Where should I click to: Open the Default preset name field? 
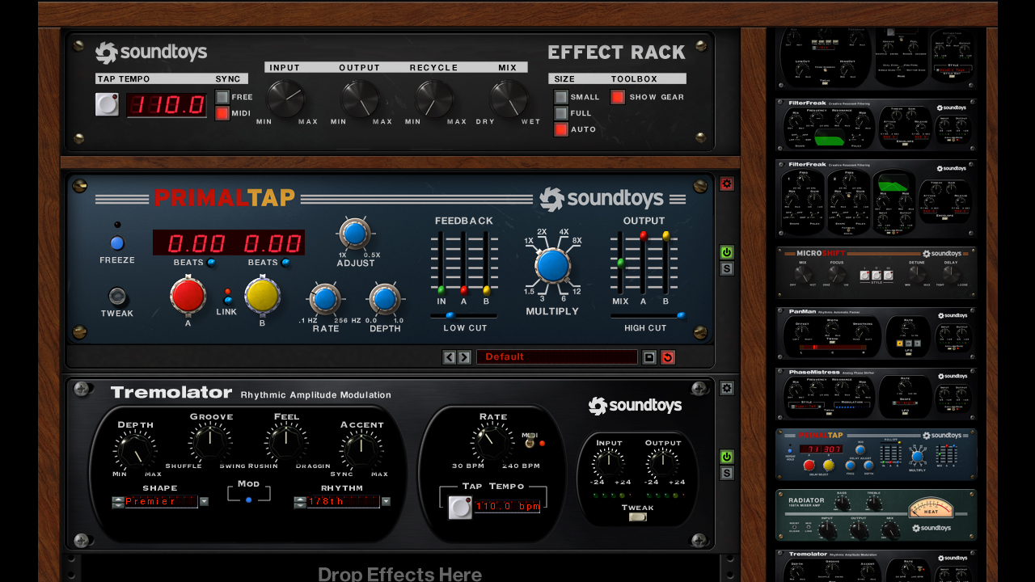pyautogui.click(x=557, y=357)
